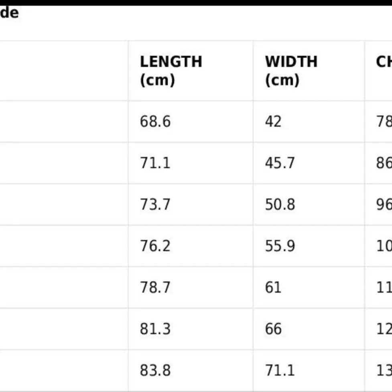This screenshot has width=392, height=392.
Task: Select the 71.1 value in Width column
Action: point(280,370)
